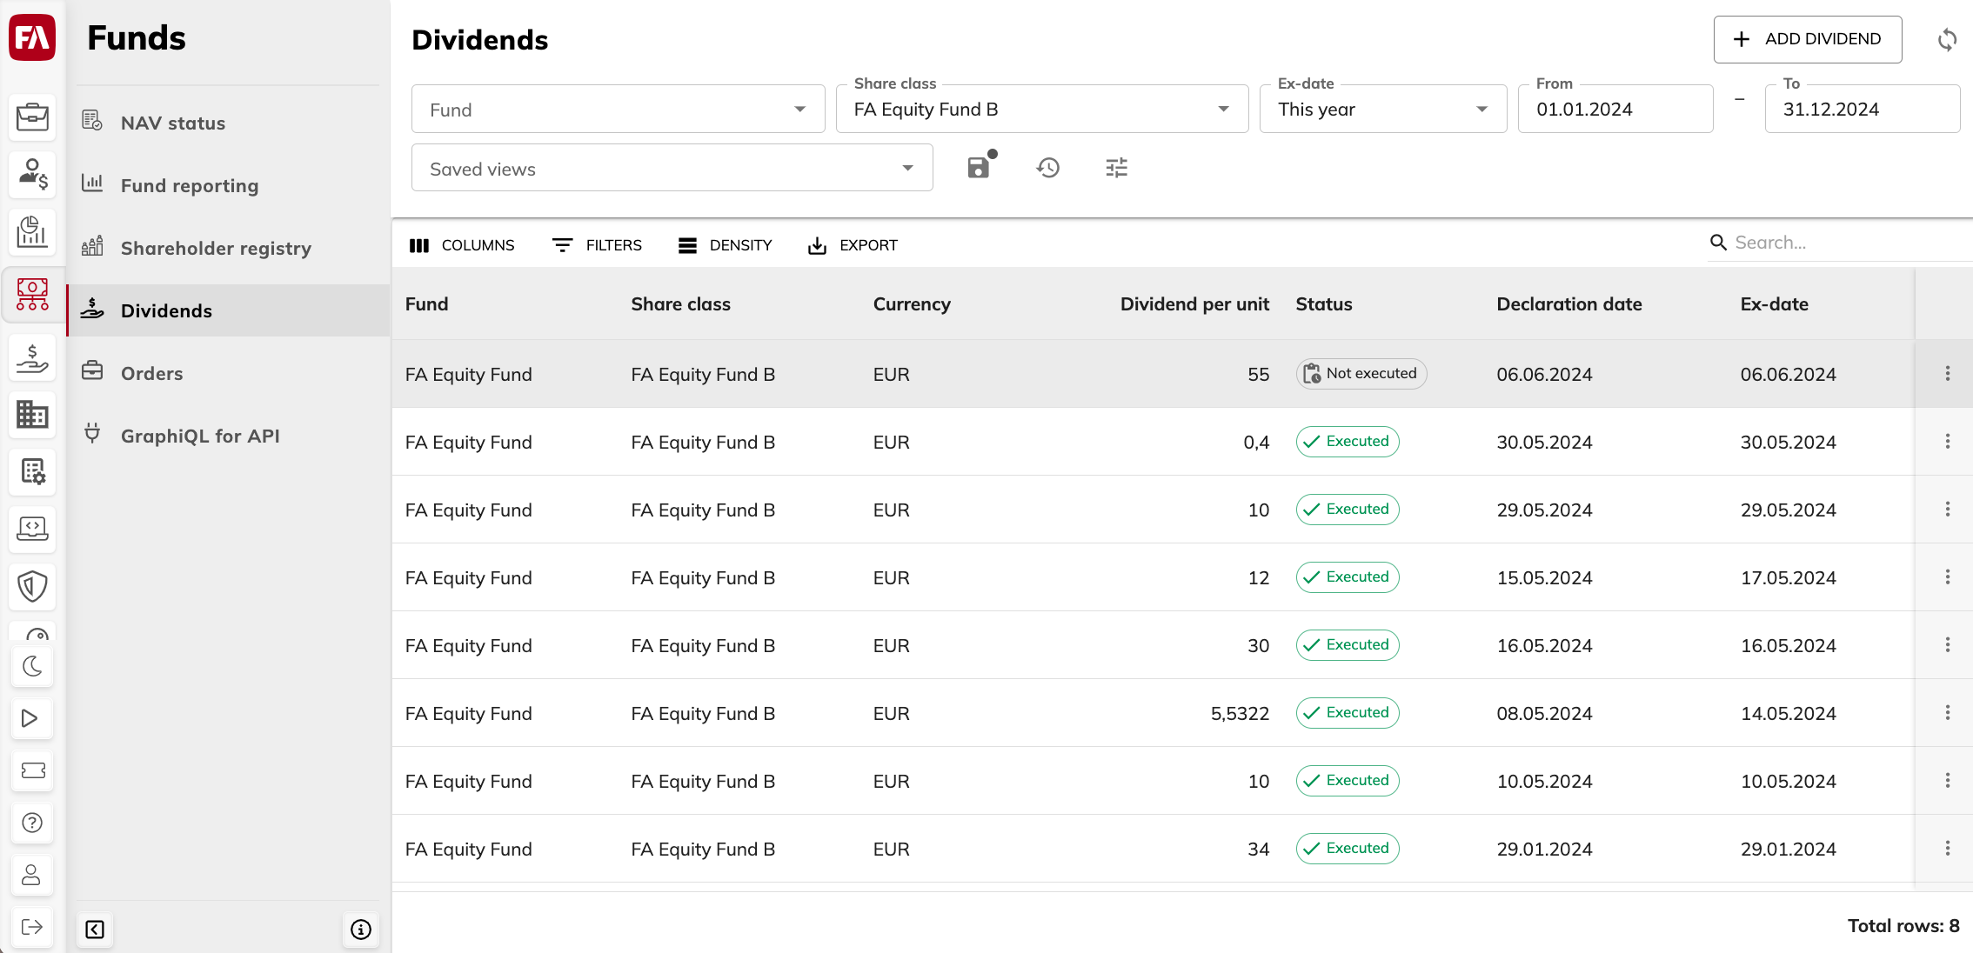Open the calculator settings sidebar icon

pyautogui.click(x=32, y=472)
